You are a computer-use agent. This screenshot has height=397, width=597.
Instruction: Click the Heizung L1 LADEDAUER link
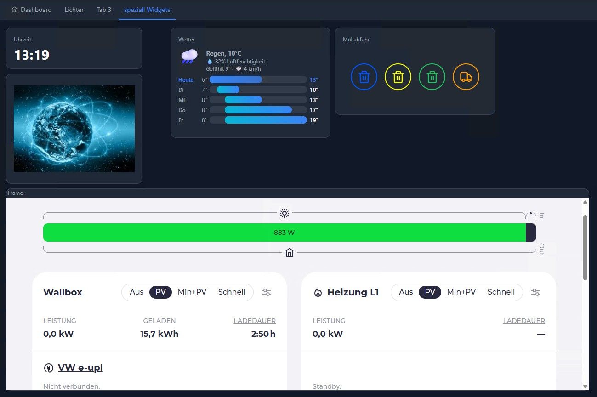pos(524,321)
